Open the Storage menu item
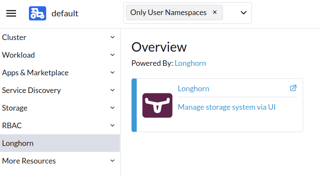Image resolution: width=320 pixels, height=176 pixels. point(15,108)
